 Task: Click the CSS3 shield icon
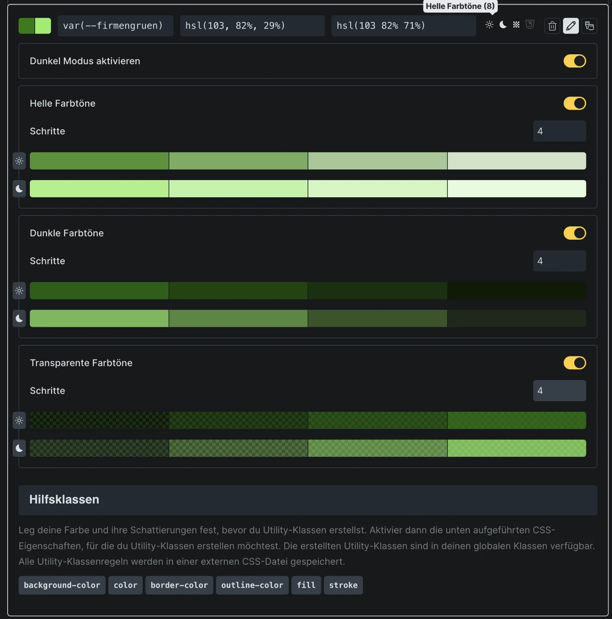click(x=530, y=25)
